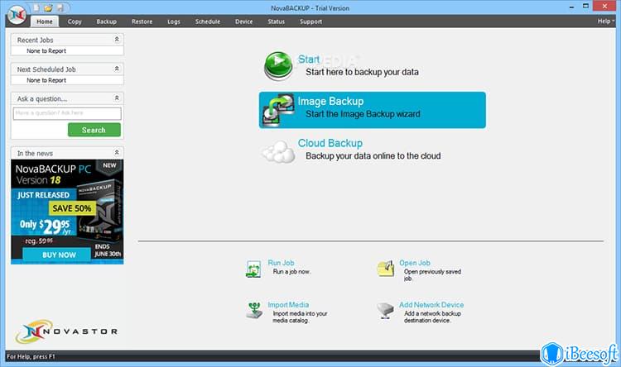
Task: Click 'Start the Image Backup wizard' text
Action: point(363,114)
